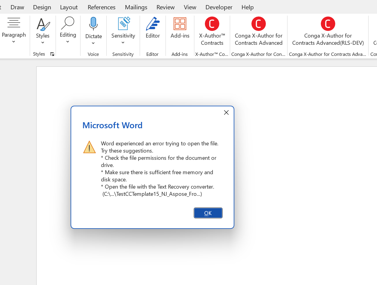
Task: Open Conga X-Author for Contracts Advanced
Action: (259, 24)
